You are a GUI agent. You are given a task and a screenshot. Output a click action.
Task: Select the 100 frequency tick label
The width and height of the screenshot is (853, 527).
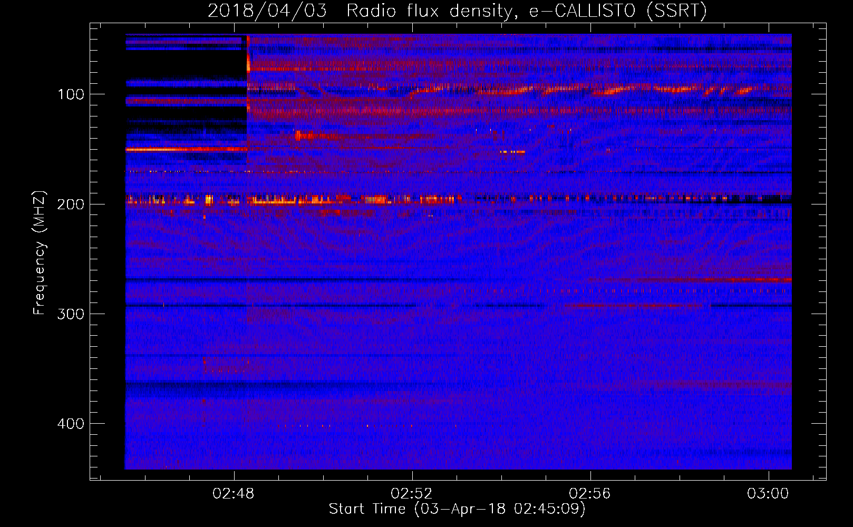71,94
